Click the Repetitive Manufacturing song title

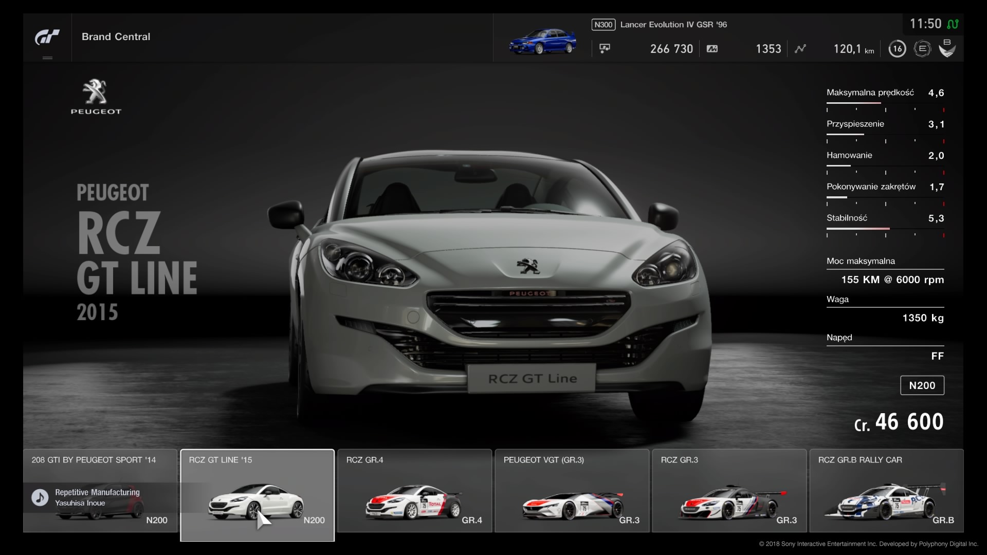(x=97, y=492)
